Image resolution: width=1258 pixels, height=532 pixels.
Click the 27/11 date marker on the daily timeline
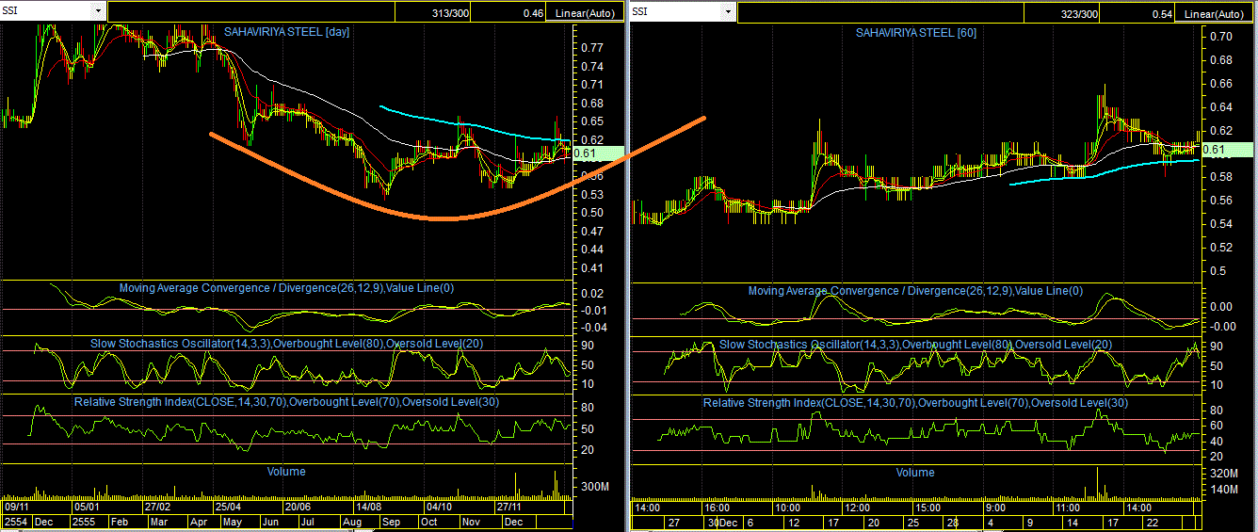[x=508, y=506]
